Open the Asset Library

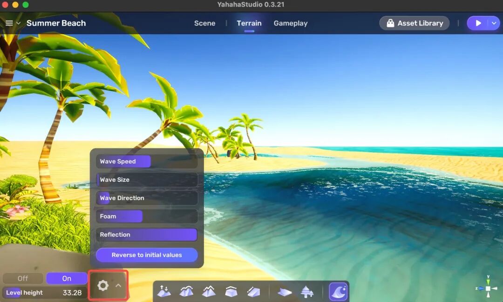[x=414, y=23]
